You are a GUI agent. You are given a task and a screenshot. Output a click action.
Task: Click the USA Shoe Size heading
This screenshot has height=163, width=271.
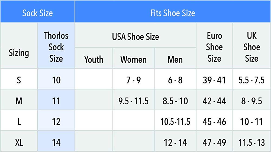tap(135, 35)
